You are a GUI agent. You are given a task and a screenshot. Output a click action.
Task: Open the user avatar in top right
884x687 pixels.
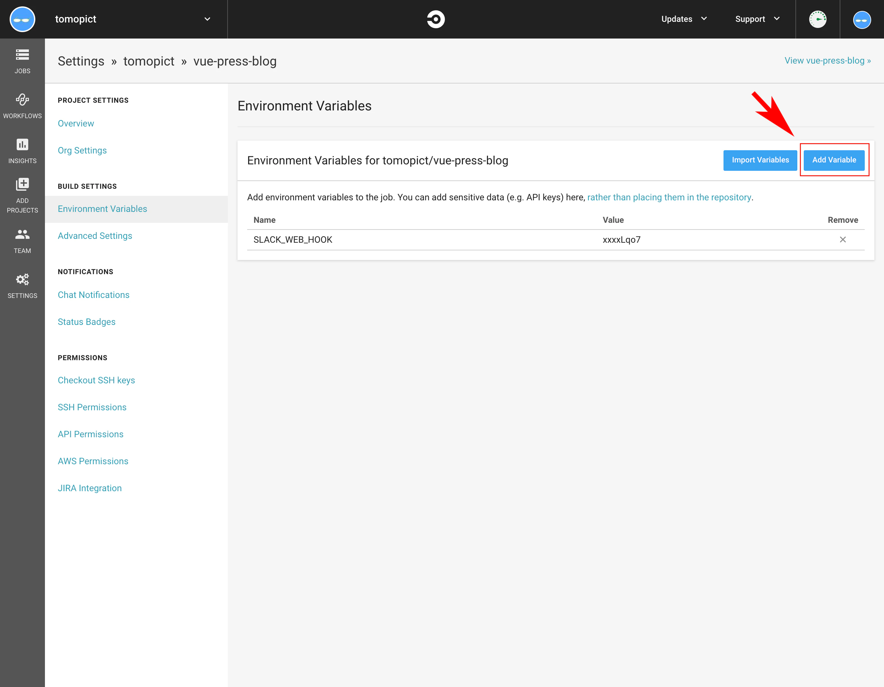click(x=862, y=20)
